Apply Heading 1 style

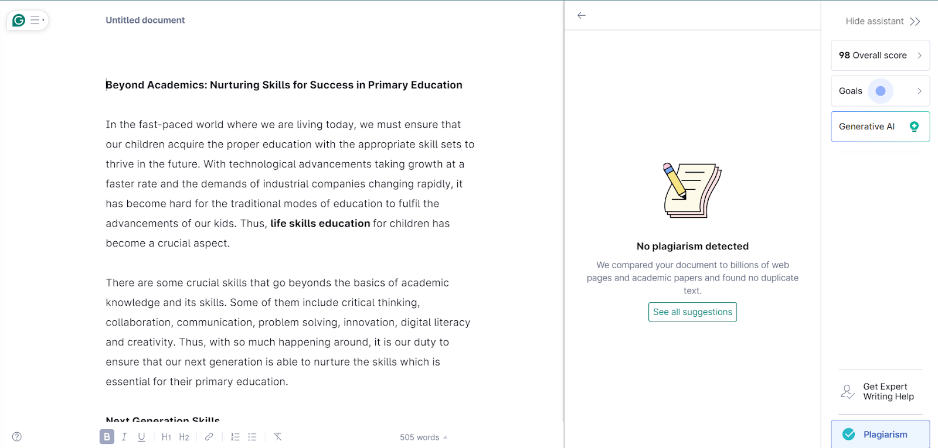coord(166,436)
